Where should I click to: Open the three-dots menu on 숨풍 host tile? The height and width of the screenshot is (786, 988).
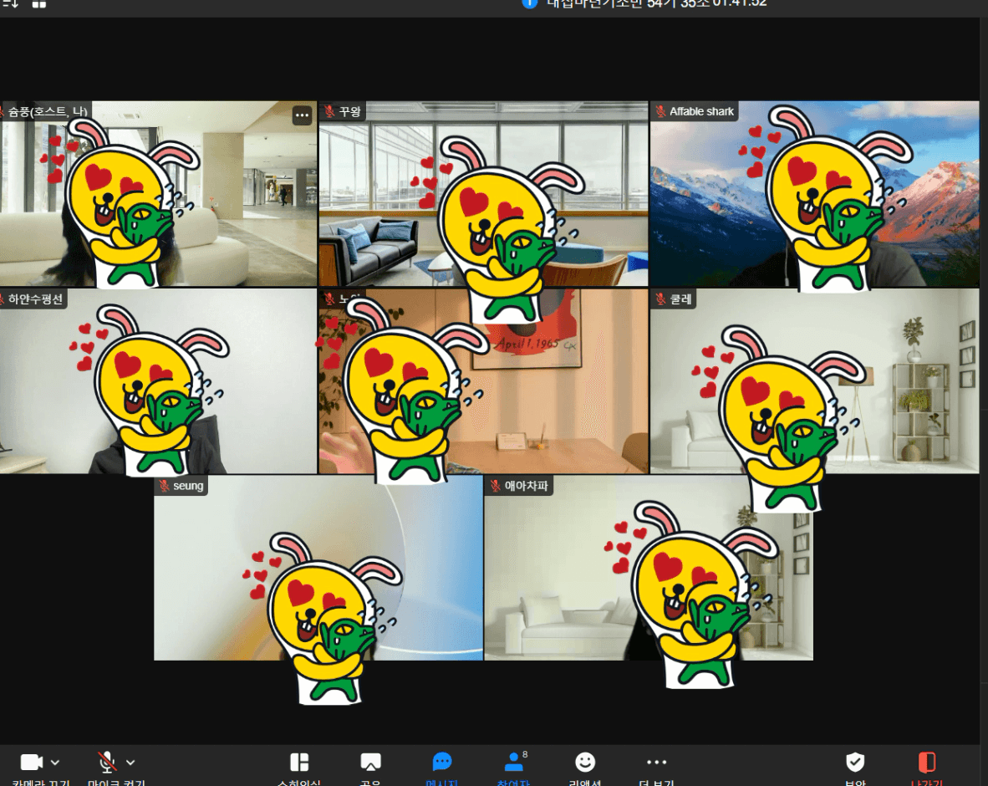[303, 115]
